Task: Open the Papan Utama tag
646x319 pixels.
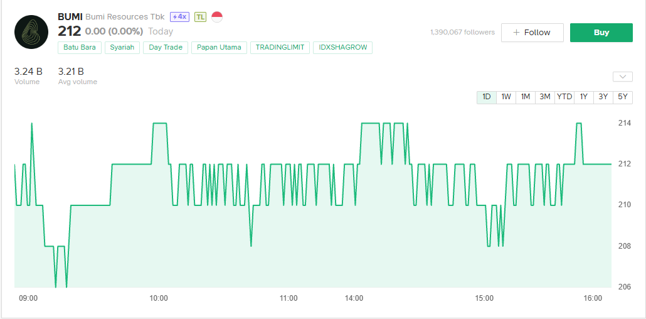Action: (x=219, y=48)
